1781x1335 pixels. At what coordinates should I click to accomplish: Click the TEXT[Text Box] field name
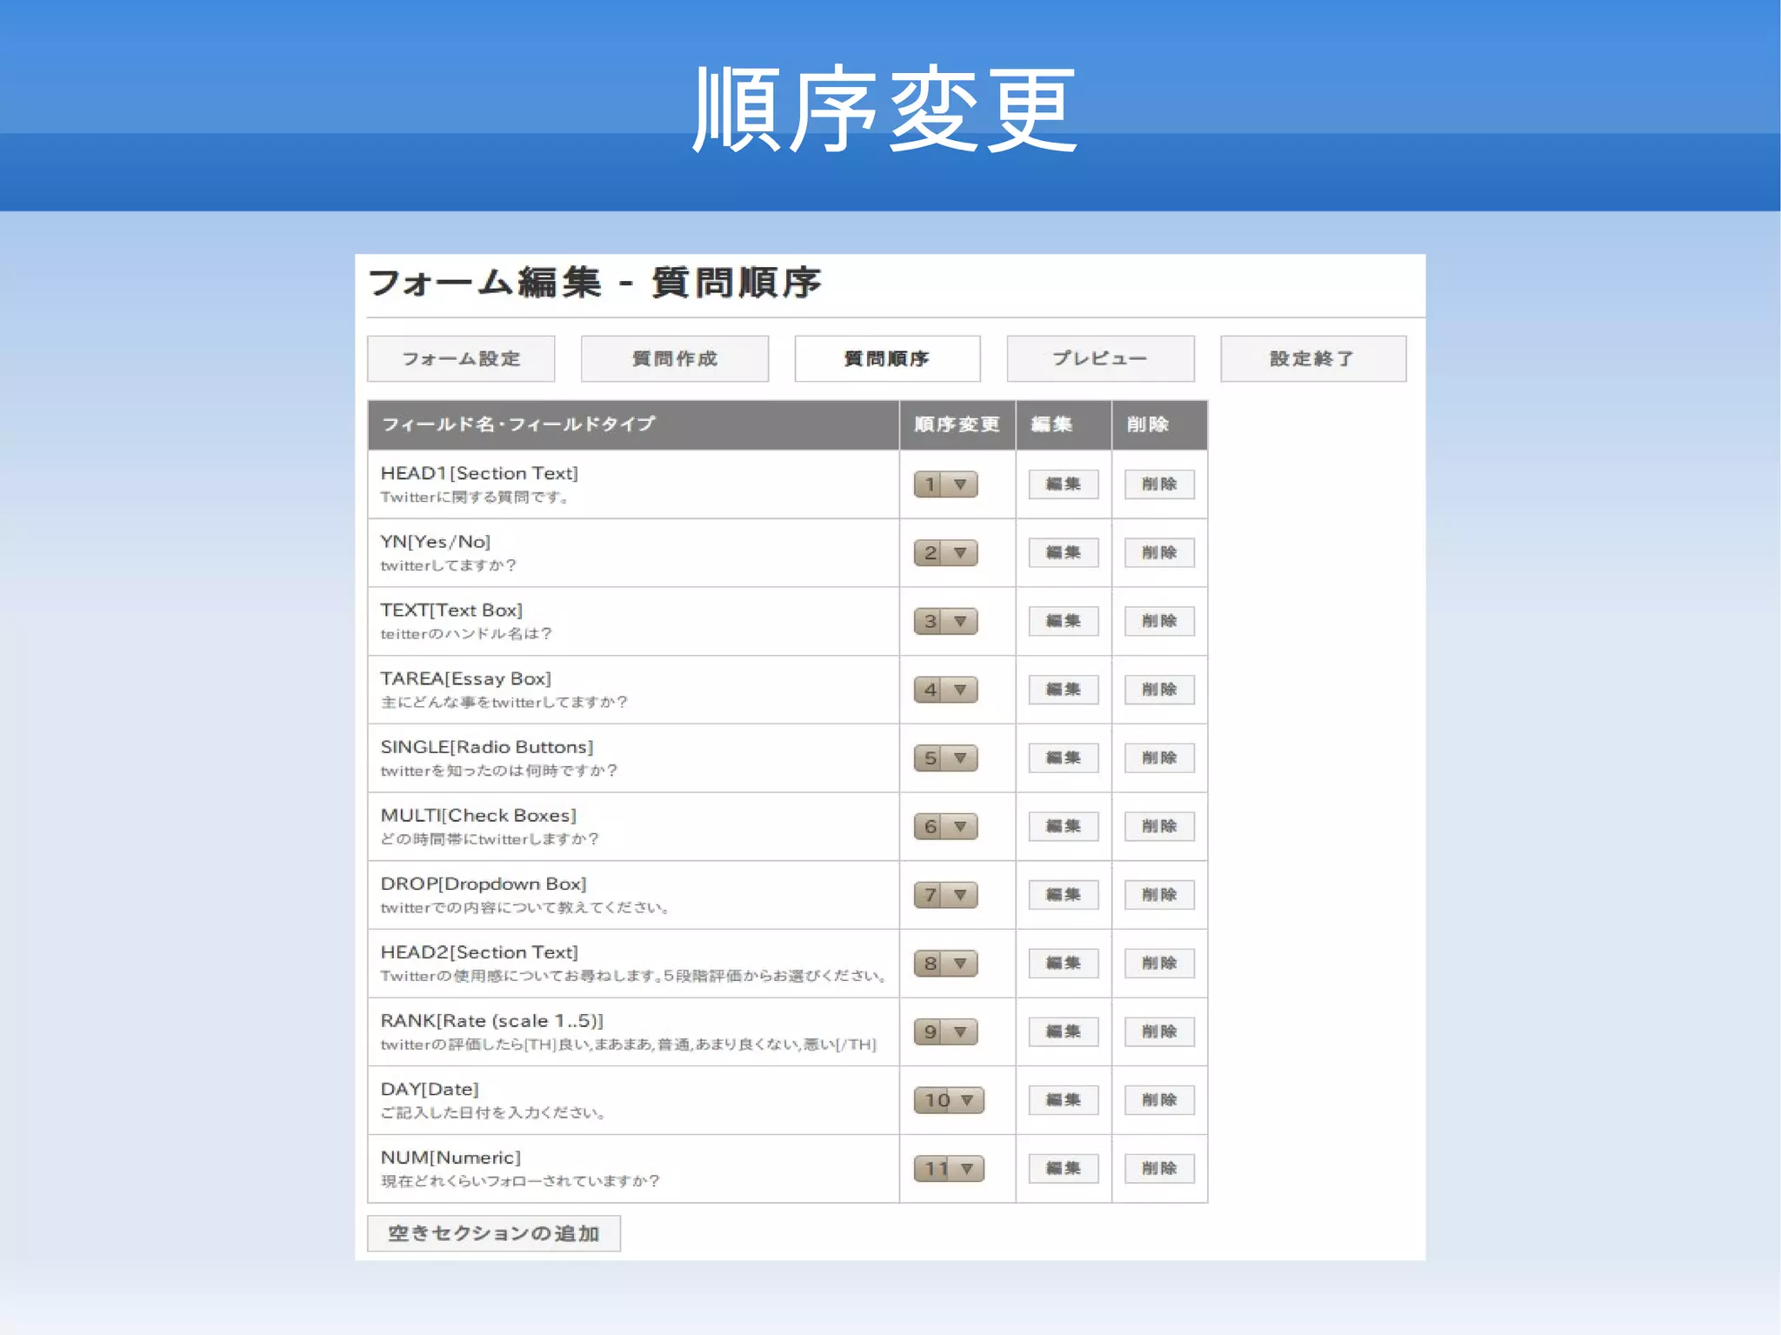(x=451, y=611)
